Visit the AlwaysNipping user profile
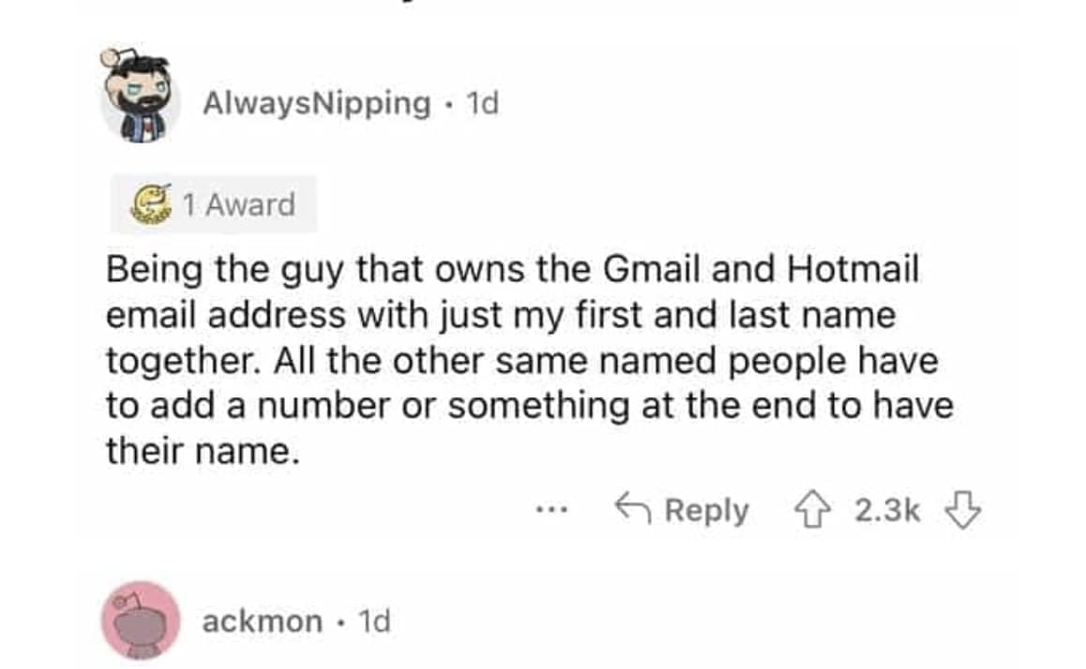Image resolution: width=1086 pixels, height=669 pixels. [x=316, y=103]
